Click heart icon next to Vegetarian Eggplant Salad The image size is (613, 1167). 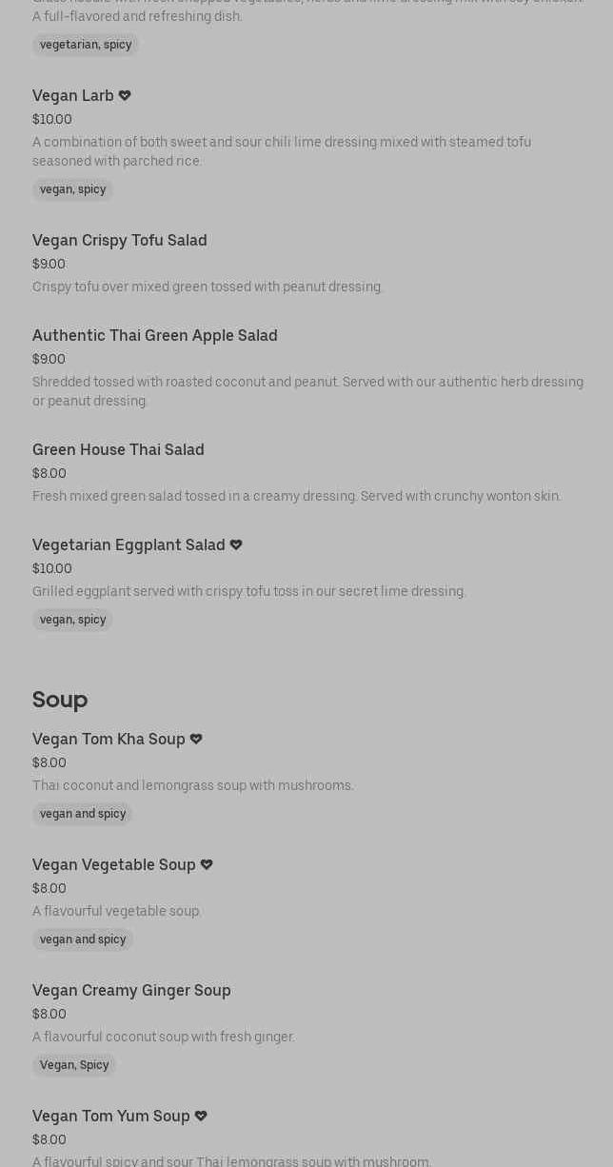[x=236, y=544]
